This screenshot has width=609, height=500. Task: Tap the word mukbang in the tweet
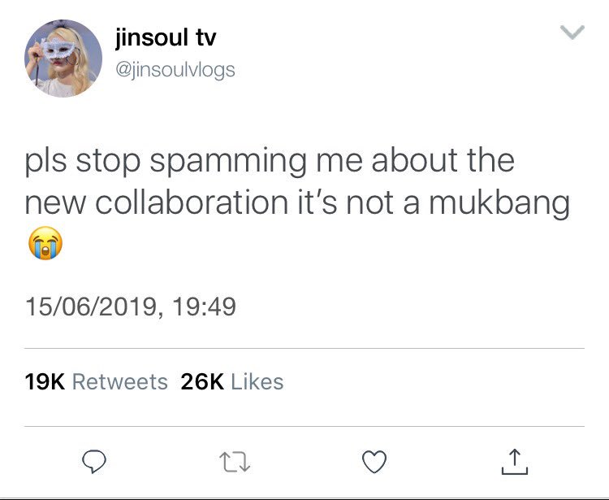click(499, 203)
